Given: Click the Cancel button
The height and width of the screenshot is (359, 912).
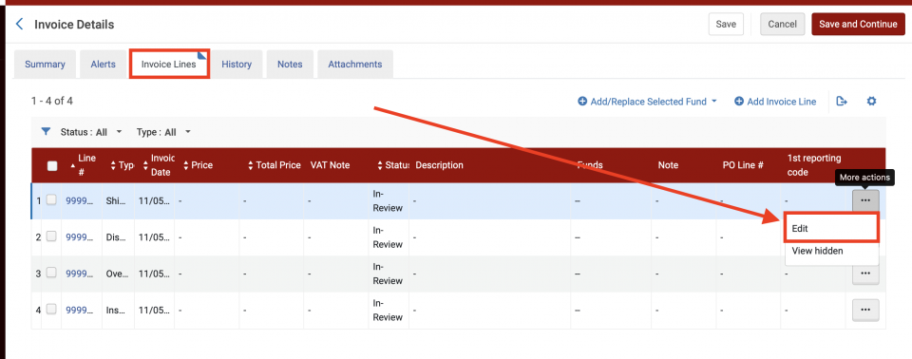Looking at the screenshot, I should (x=782, y=24).
